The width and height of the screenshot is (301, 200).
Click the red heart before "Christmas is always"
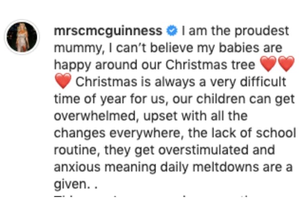pos(63,81)
